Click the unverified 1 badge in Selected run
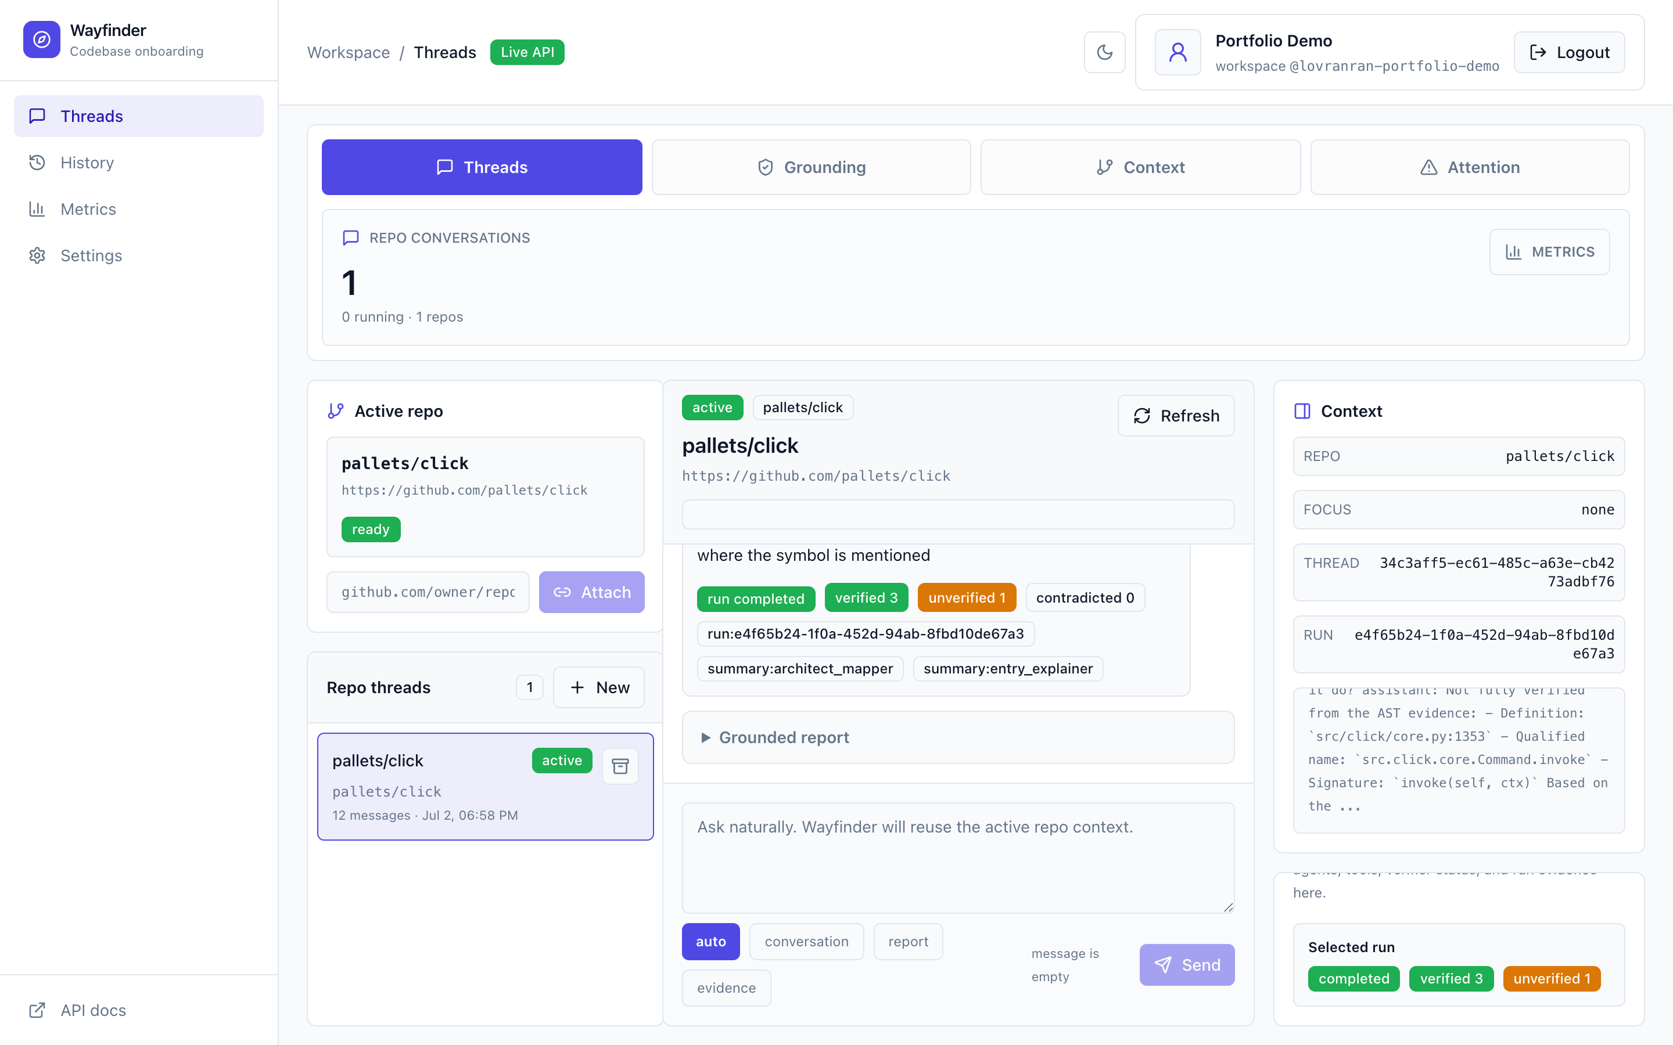 (1552, 979)
